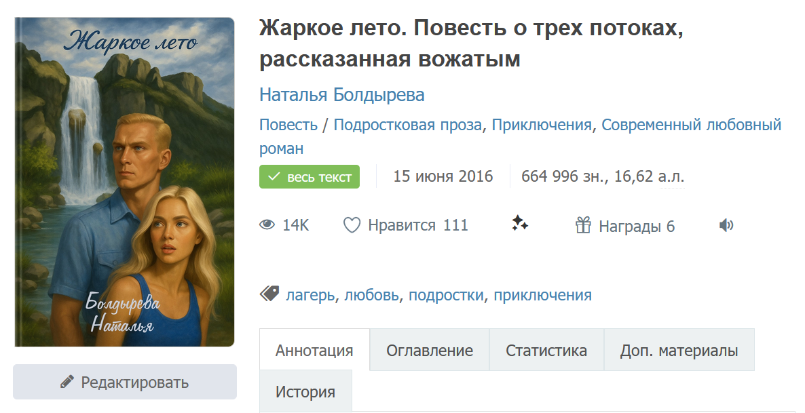Click the Жаркое лето book cover
Image resolution: width=805 pixels, height=413 pixels.
click(x=124, y=182)
